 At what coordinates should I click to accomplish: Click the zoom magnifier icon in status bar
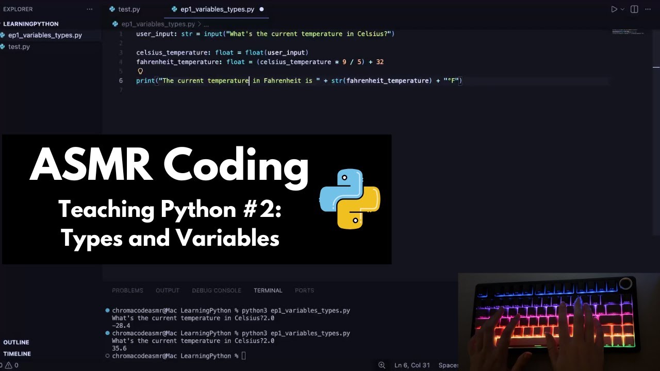(382, 365)
